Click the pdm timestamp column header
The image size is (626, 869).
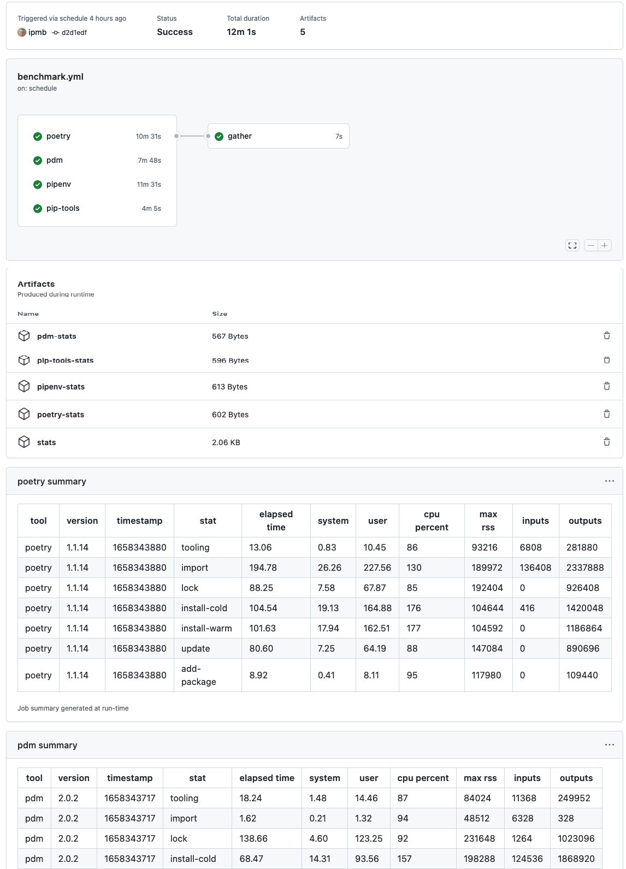[x=130, y=778]
